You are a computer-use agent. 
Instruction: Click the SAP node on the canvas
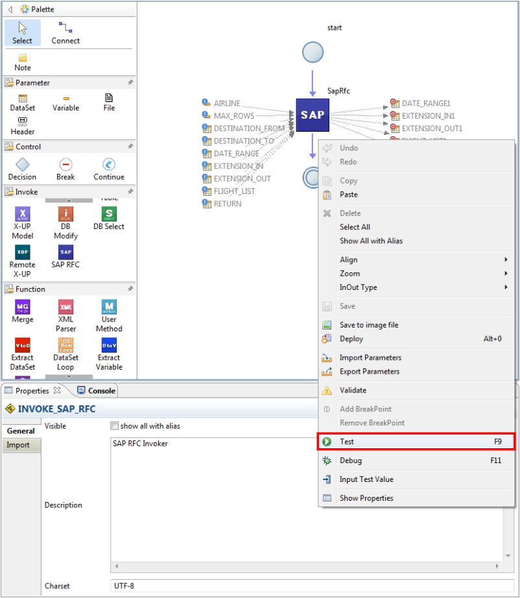[313, 115]
